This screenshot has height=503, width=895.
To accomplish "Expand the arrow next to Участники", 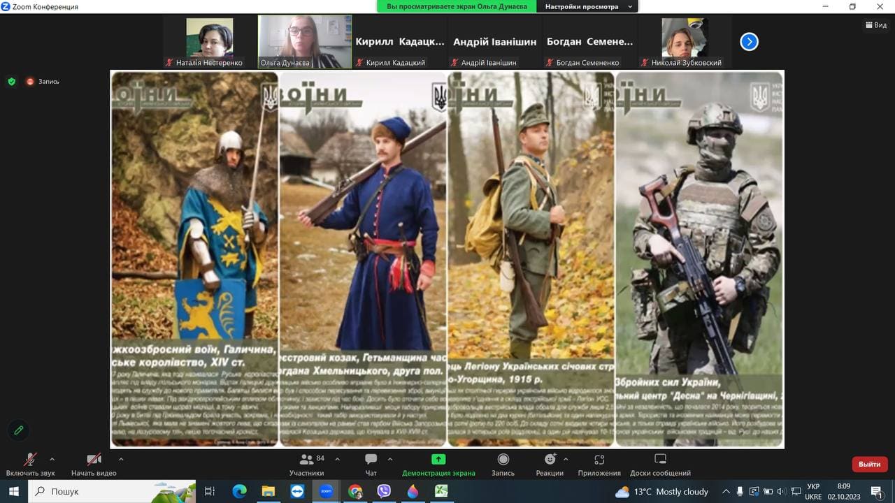I will tap(338, 459).
